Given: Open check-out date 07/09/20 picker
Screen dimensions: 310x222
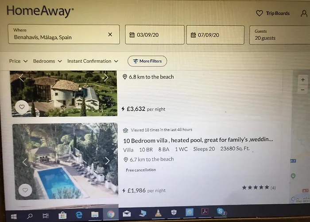Looking at the screenshot, I should point(215,35).
